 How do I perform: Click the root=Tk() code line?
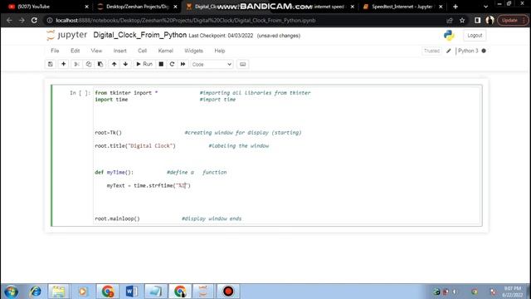[108, 133]
